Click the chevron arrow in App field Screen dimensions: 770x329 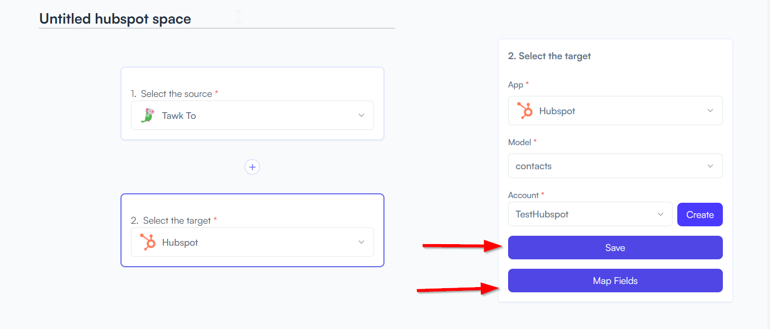click(710, 111)
